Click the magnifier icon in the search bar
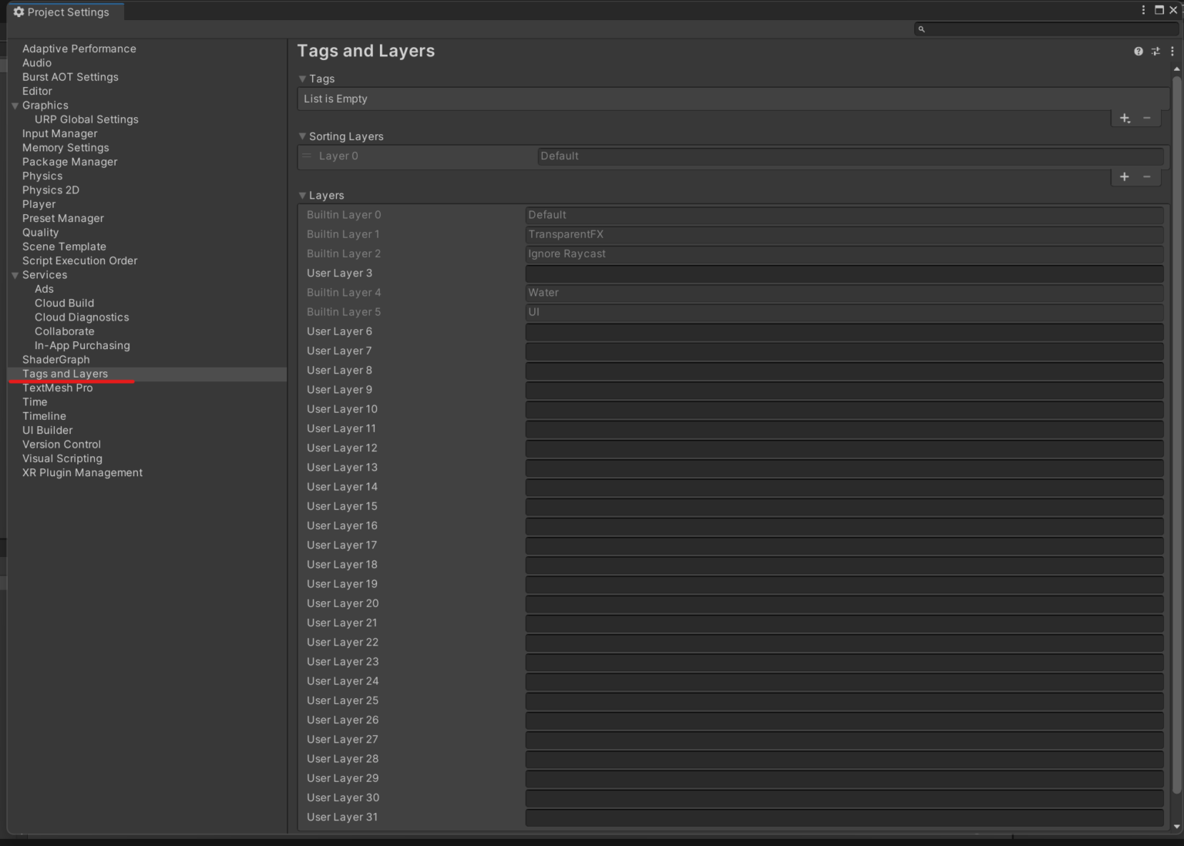The height and width of the screenshot is (846, 1184). (x=921, y=29)
